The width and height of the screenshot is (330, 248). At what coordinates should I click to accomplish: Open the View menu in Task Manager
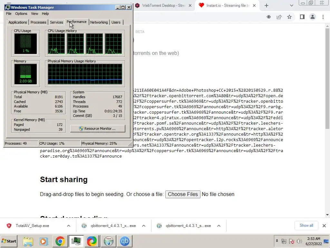click(x=34, y=14)
